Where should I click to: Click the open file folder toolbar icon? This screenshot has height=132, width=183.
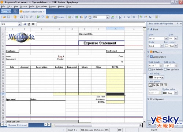[4, 17]
